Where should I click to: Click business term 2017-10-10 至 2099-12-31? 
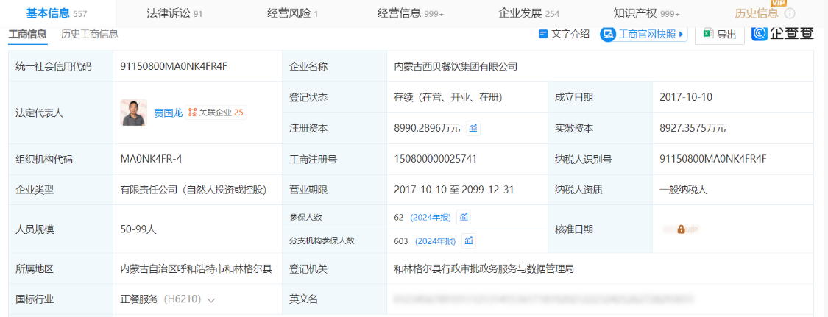454,190
